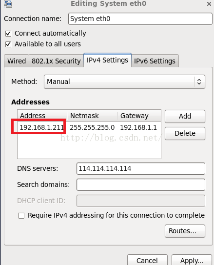Select the IPv4 Settings tab

(x=107, y=60)
